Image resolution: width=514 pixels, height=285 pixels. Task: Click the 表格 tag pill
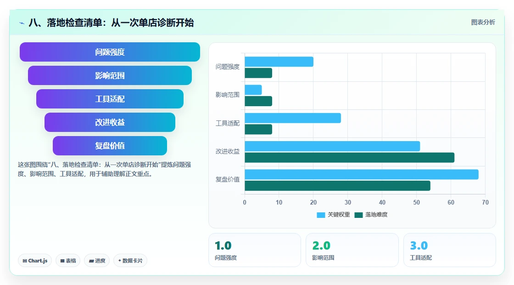tap(68, 261)
